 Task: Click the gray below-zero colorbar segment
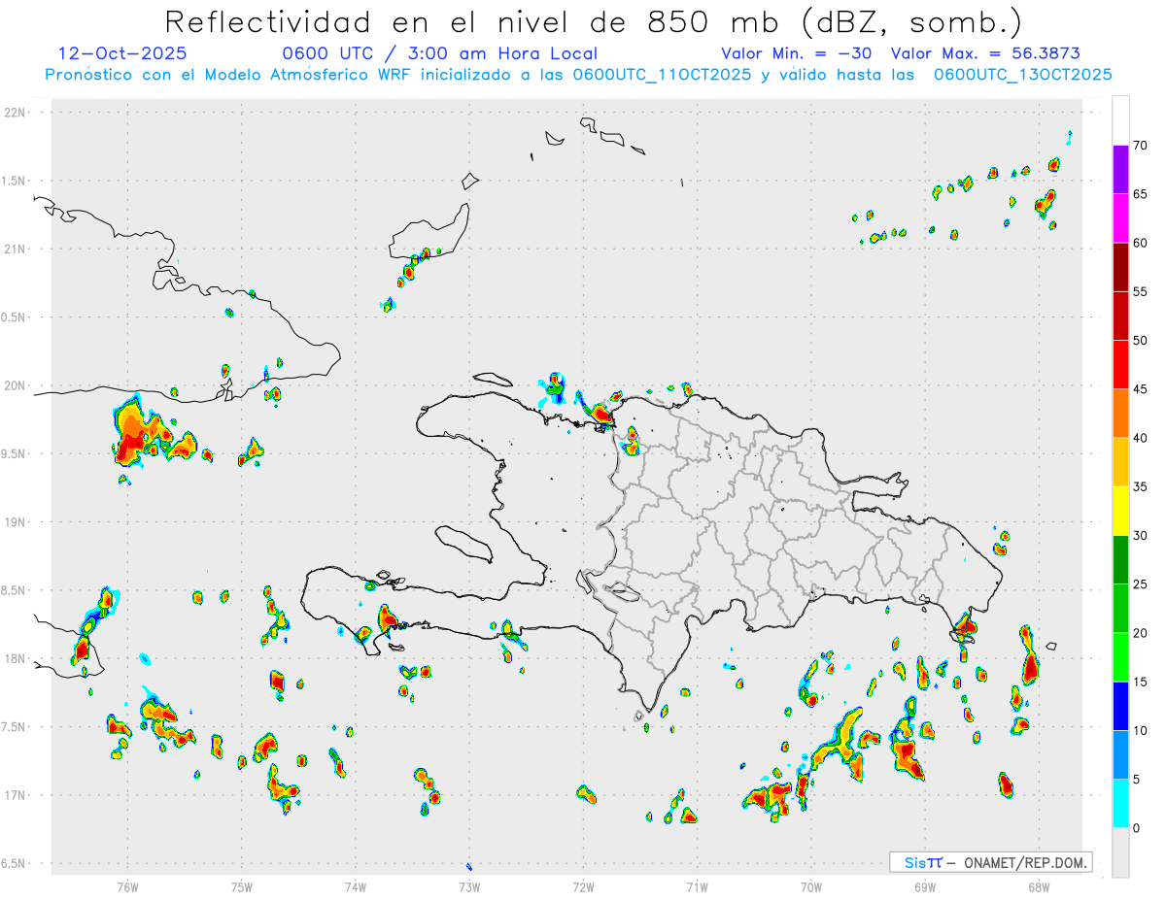tap(1120, 852)
